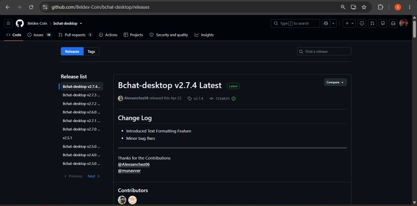
Task: Open Copilot dropdown arrow in header
Action: (x=333, y=24)
